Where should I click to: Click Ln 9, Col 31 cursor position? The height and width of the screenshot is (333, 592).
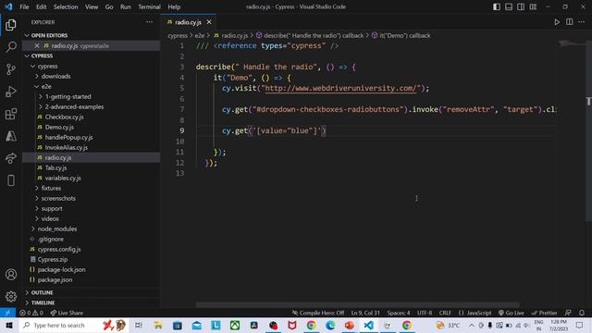point(365,313)
